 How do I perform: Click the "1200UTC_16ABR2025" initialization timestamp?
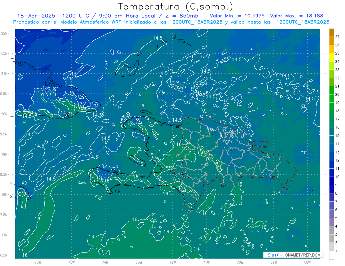coord(196,22)
